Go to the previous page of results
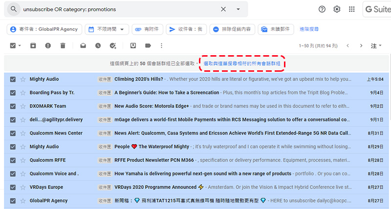This screenshot has width=391, height=209. click(348, 45)
